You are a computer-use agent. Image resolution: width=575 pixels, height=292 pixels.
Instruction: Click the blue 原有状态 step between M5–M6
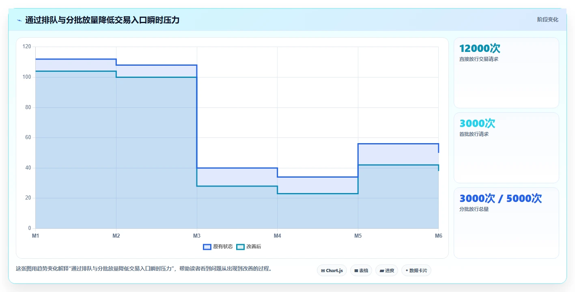(398, 144)
